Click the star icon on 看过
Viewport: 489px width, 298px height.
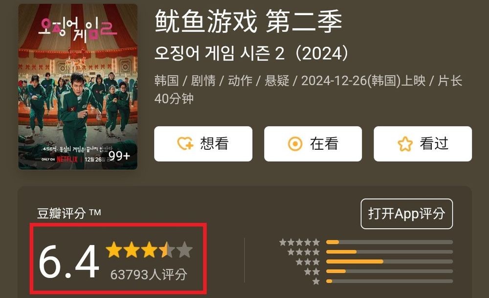(405, 144)
